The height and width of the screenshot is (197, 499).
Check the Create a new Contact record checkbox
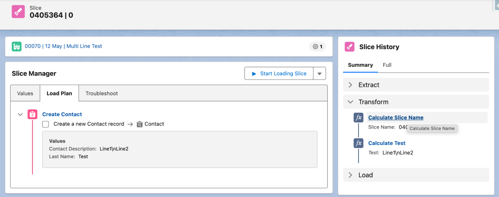45,124
